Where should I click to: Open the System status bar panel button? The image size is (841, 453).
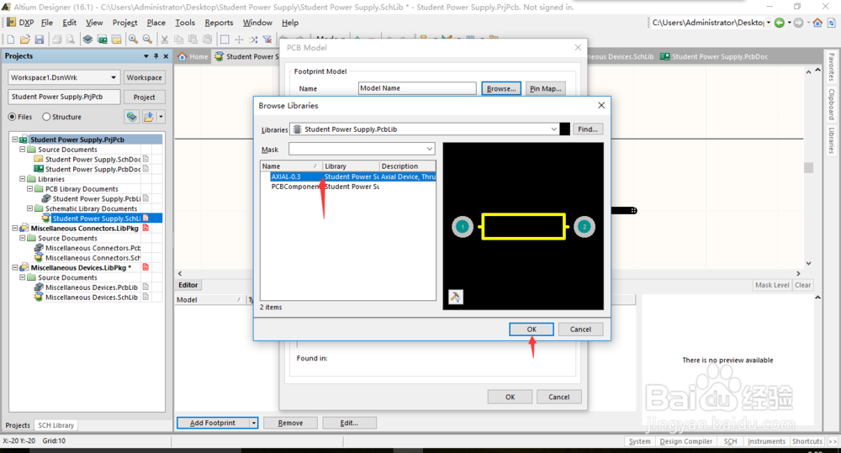tap(640, 441)
